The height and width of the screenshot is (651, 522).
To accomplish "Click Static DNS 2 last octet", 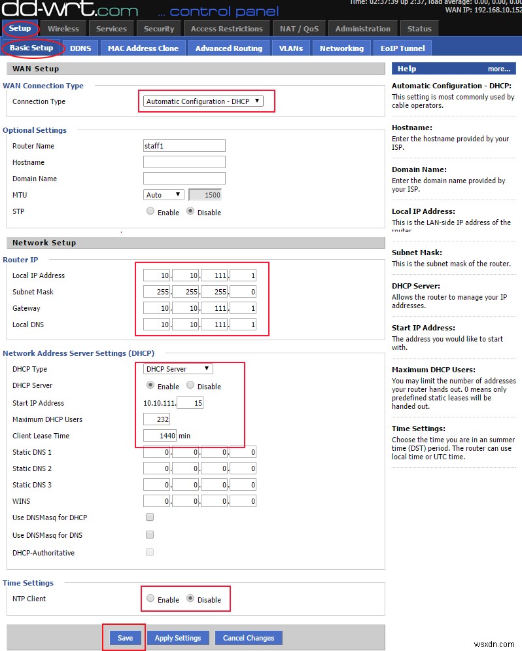I will tap(243, 468).
